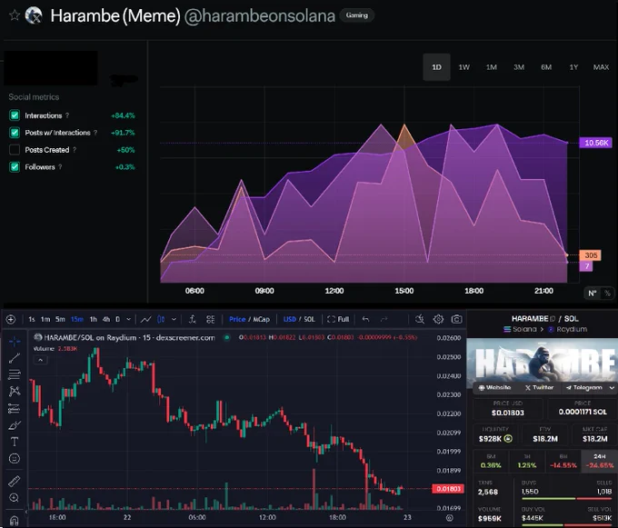This screenshot has width=618, height=528.
Task: Switch chart to Price view
Action: click(x=237, y=319)
